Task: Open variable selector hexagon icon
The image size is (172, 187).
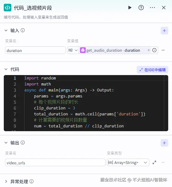Action: [x=154, y=50]
